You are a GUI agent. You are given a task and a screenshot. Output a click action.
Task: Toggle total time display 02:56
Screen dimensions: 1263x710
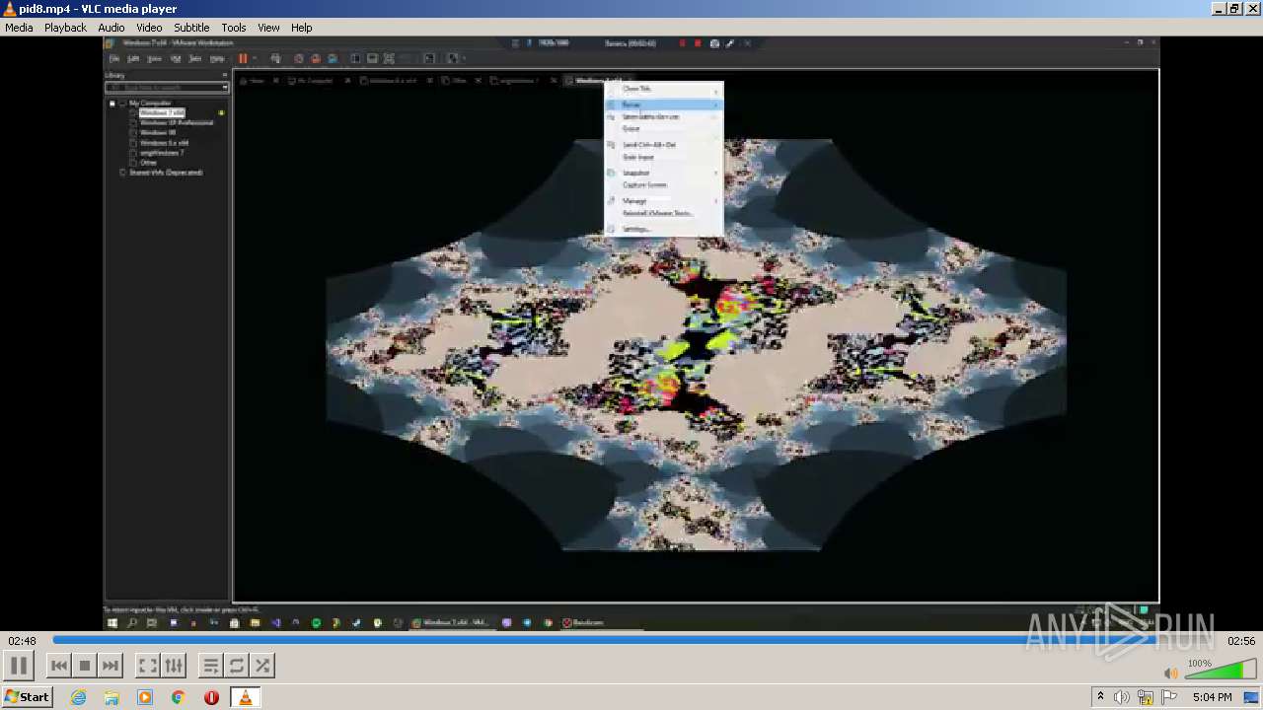click(1240, 641)
